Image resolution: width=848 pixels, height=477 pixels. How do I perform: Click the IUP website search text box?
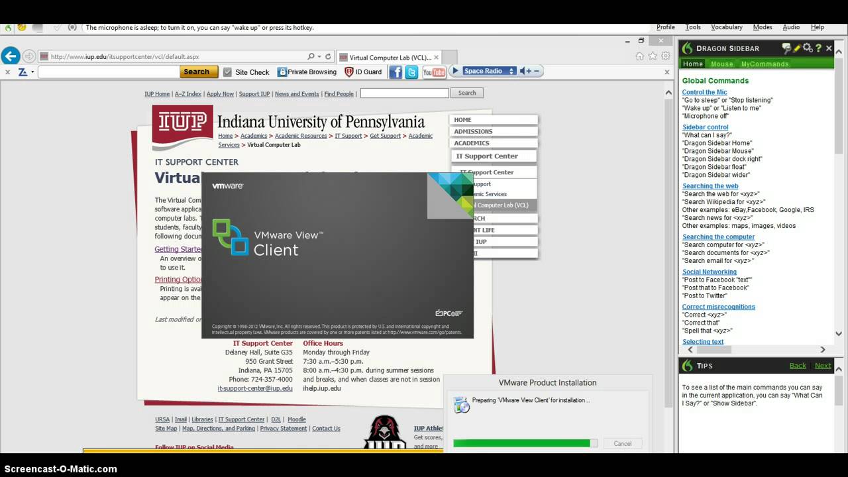coord(404,93)
